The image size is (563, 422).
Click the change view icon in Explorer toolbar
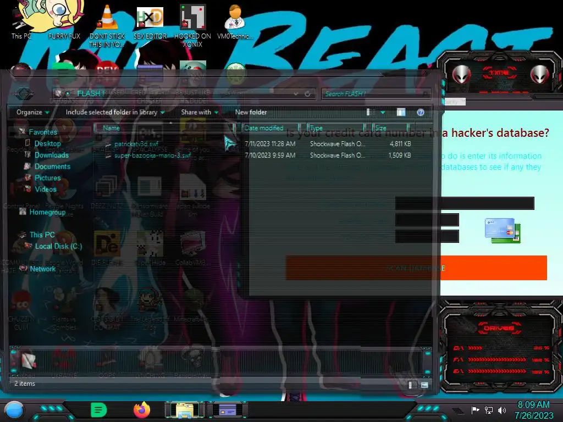point(370,112)
